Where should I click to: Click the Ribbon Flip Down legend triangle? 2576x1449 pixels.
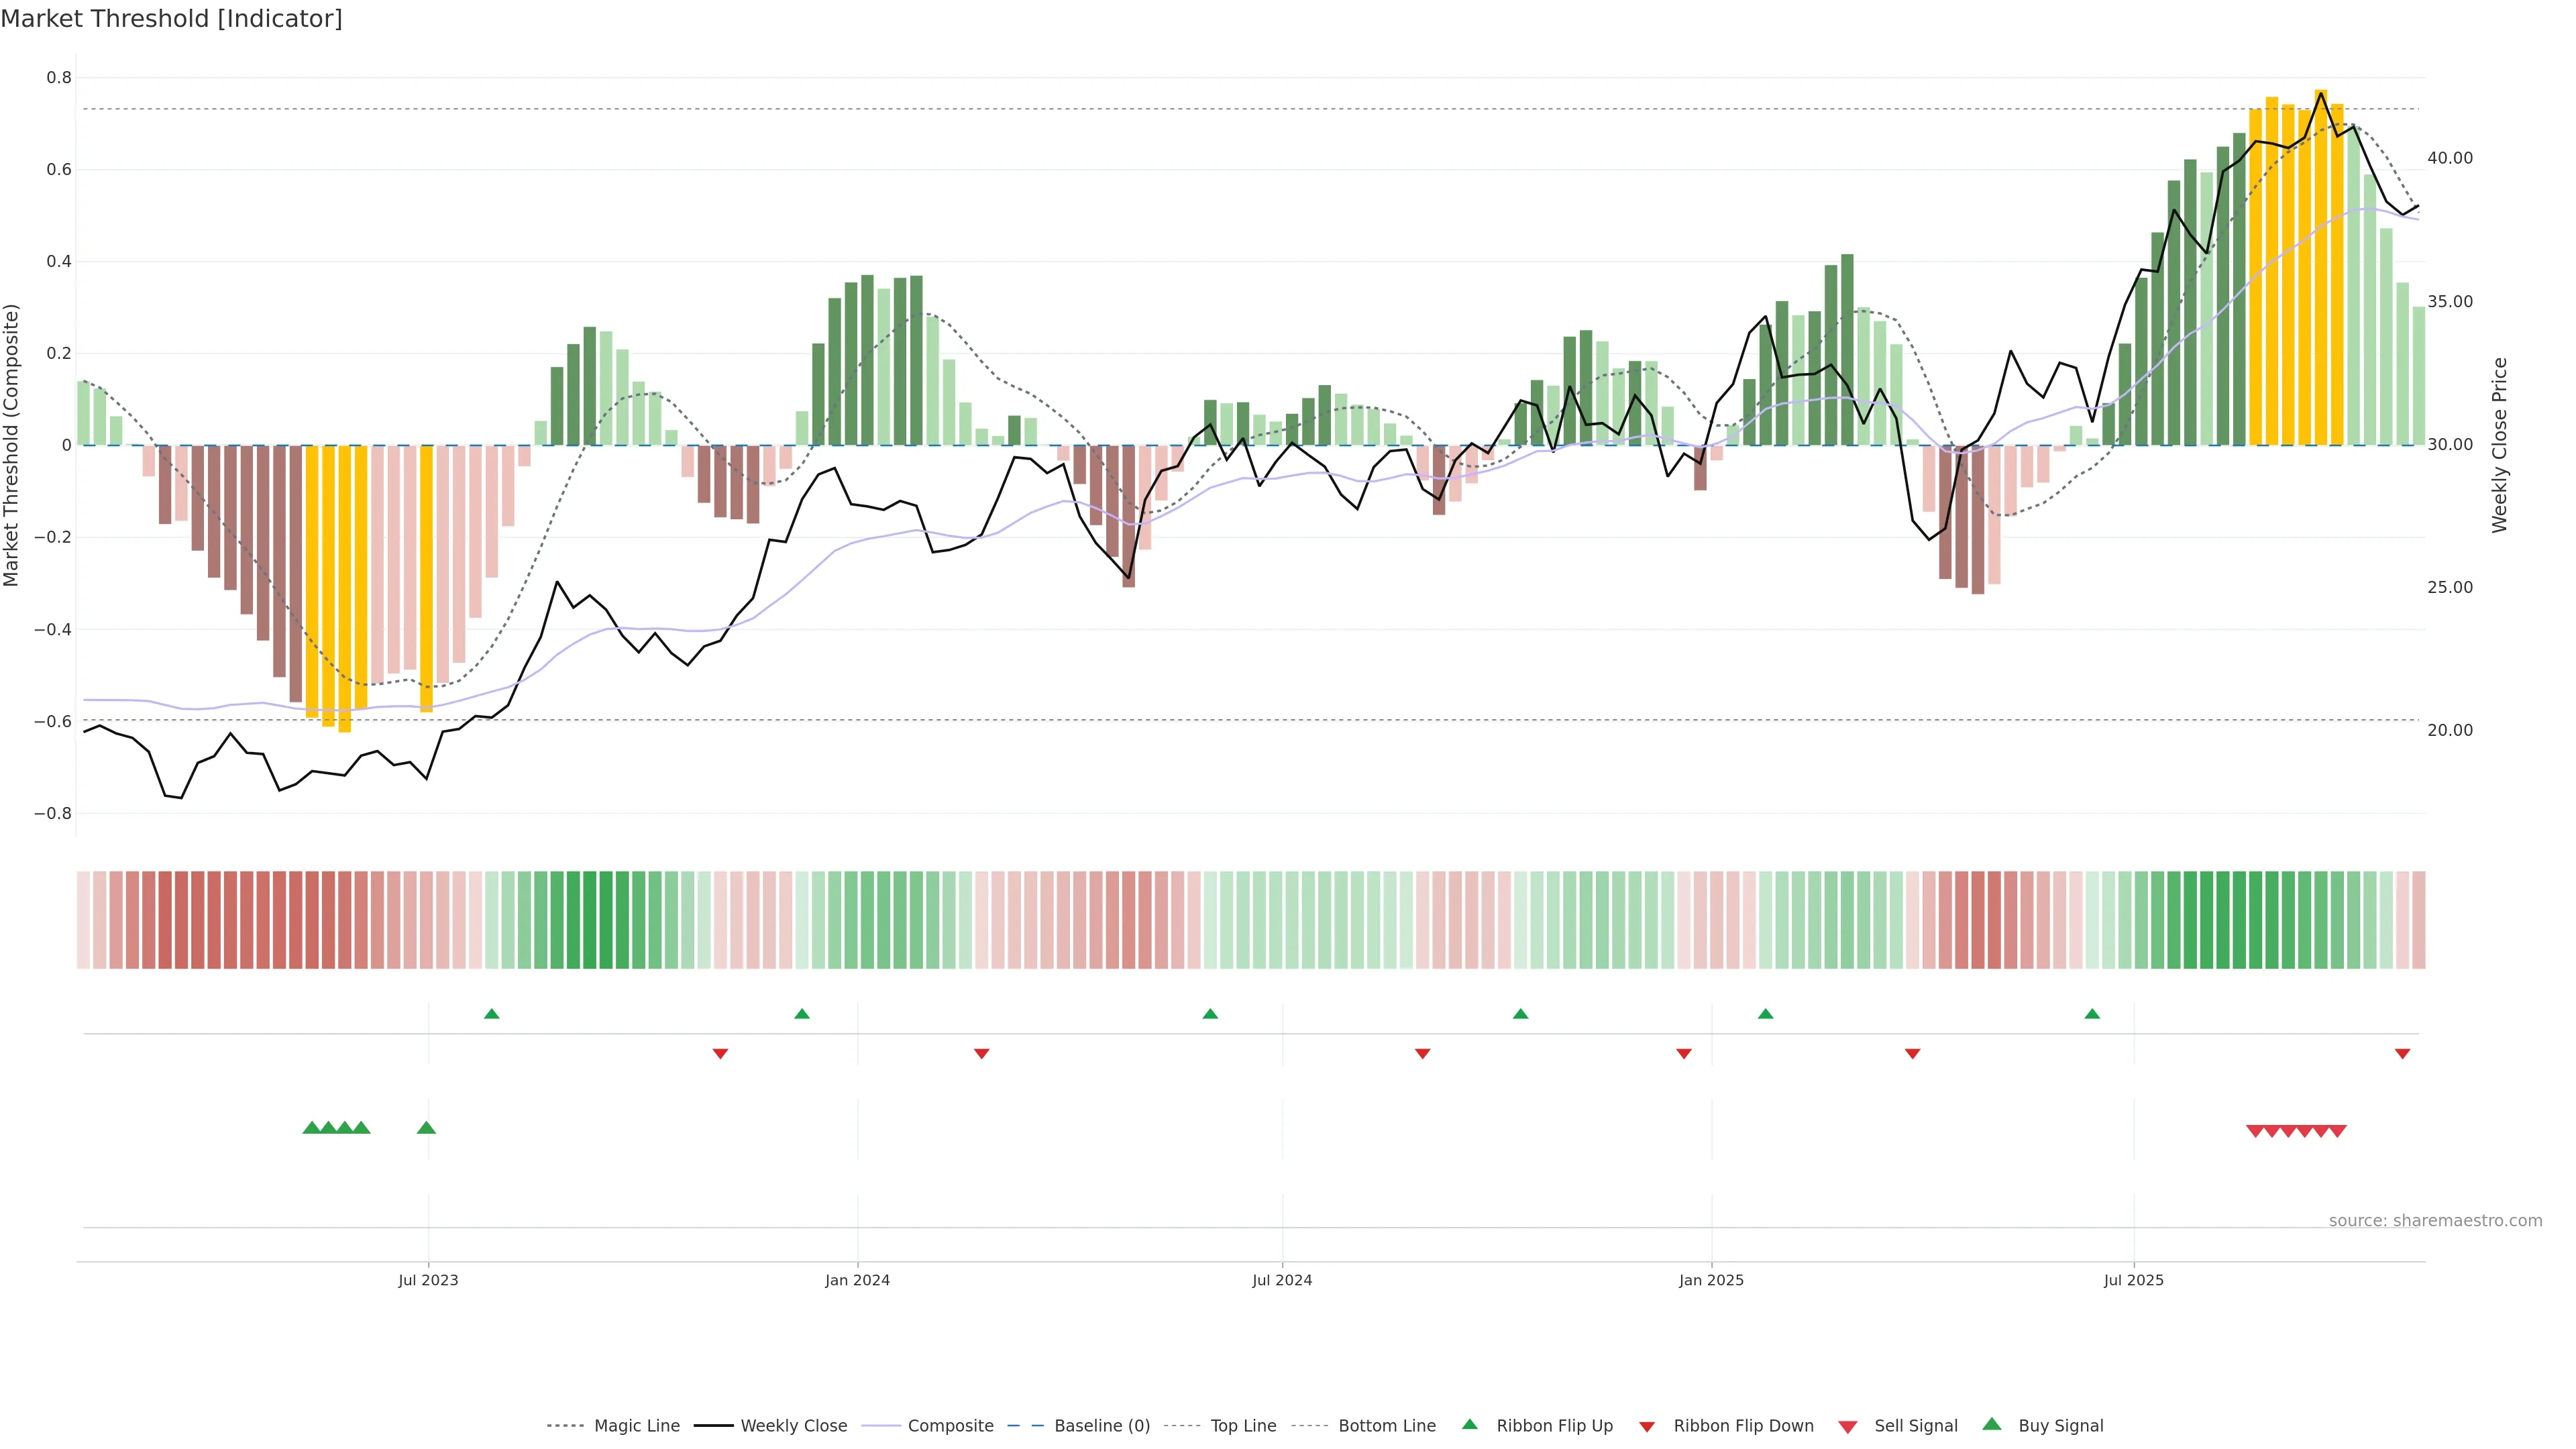(1647, 1427)
